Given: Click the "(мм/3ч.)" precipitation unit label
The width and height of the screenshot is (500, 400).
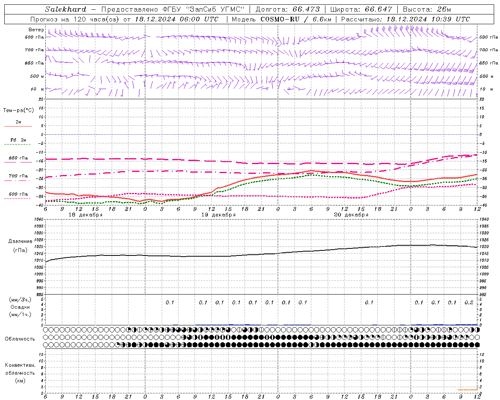Looking at the screenshot, I should (20, 300).
